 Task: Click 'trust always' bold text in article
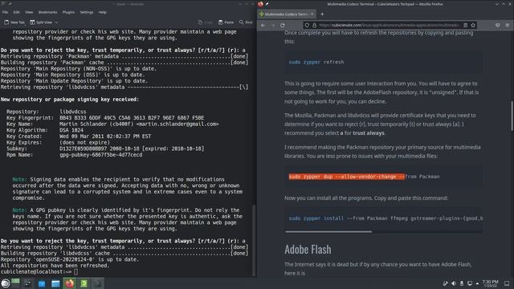[369, 133]
